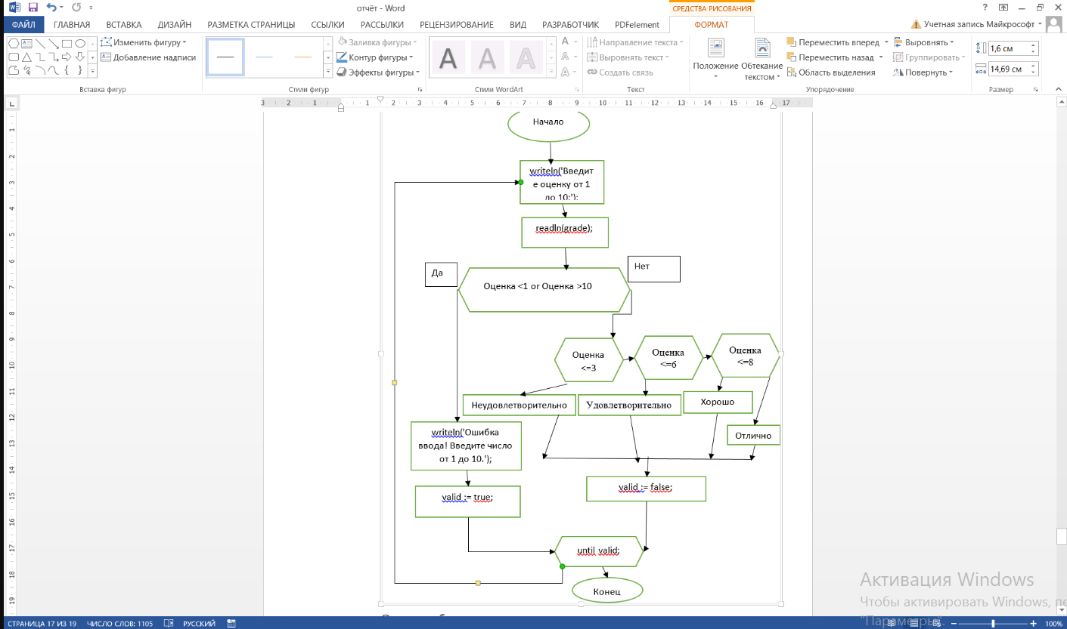The image size is (1067, 629).
Task: Click the word count ЧИСЛО СЛОВ: 1105
Action: (119, 624)
